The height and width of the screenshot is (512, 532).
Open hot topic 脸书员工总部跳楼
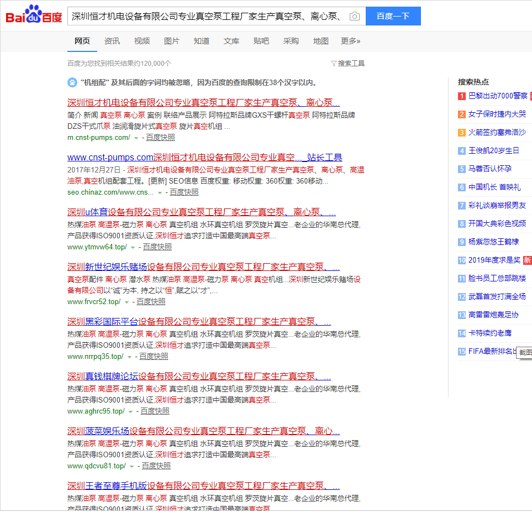tap(497, 279)
